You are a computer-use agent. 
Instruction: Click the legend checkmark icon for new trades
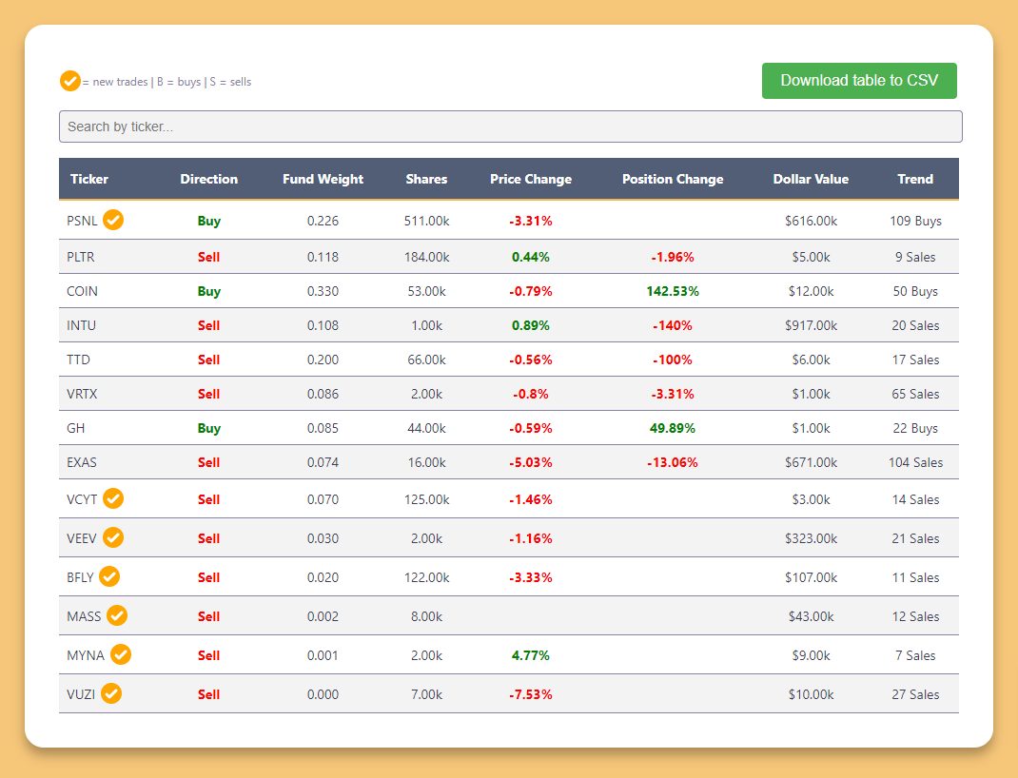(x=70, y=81)
